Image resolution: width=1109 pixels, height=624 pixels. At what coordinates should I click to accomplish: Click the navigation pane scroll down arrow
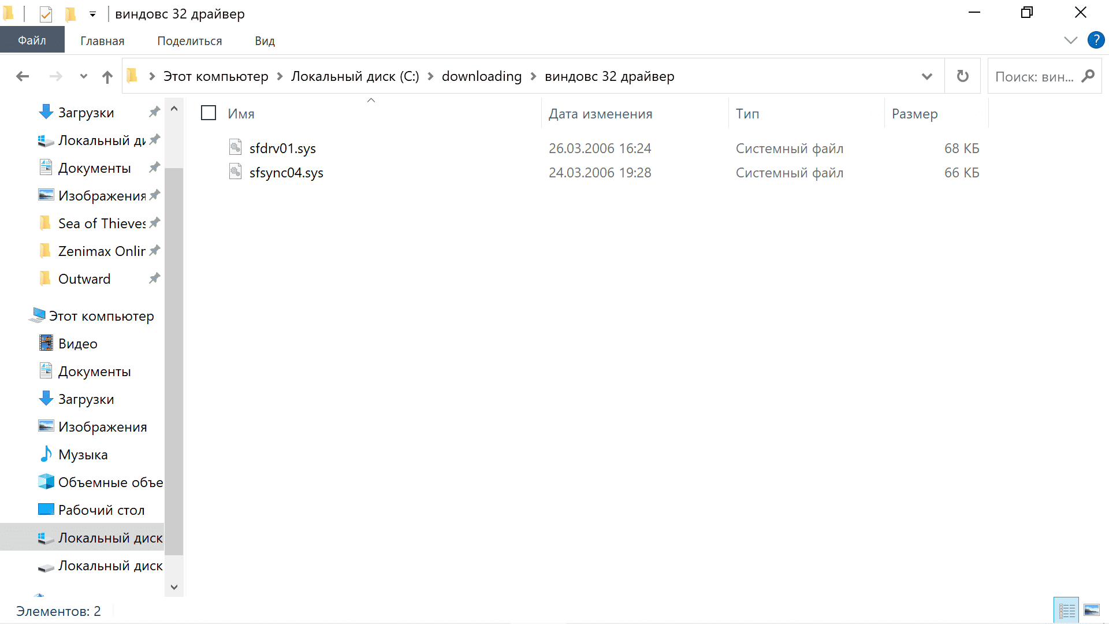[x=174, y=587]
